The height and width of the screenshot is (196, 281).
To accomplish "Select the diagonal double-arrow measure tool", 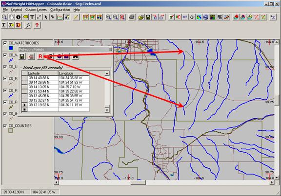I will coord(39,17).
